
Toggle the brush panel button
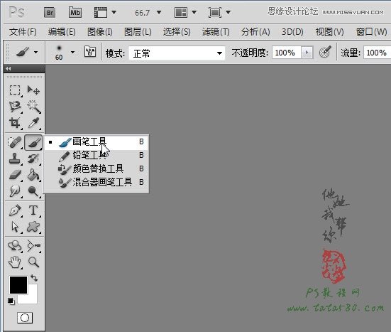(90, 52)
